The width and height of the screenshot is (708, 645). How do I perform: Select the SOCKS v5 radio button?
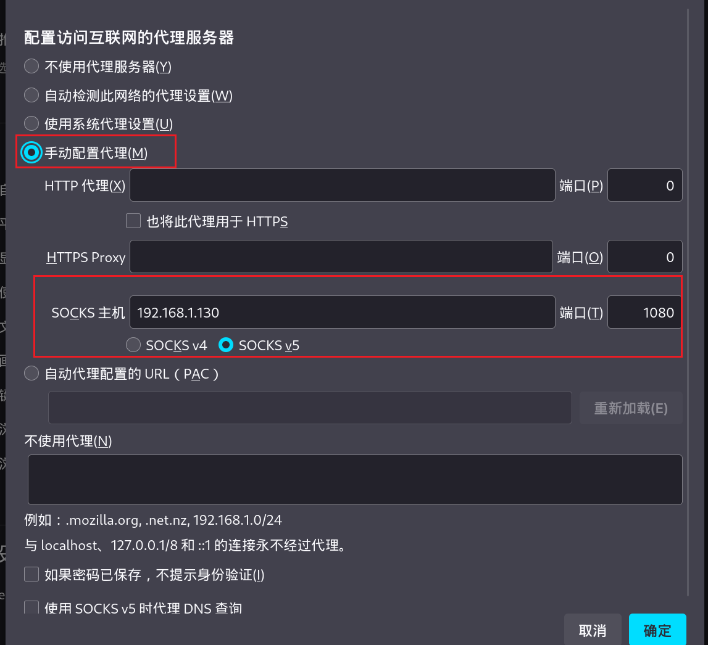pos(227,345)
